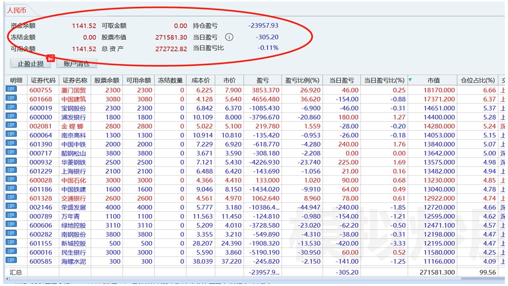Select stock name 华菱钢铁

(74, 163)
